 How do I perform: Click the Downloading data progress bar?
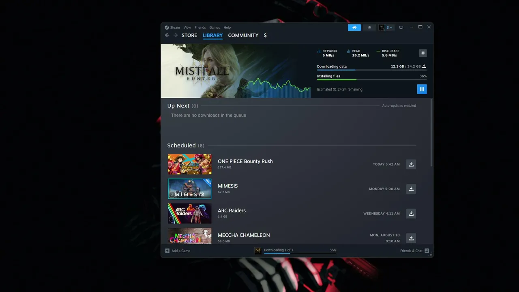[372, 70]
